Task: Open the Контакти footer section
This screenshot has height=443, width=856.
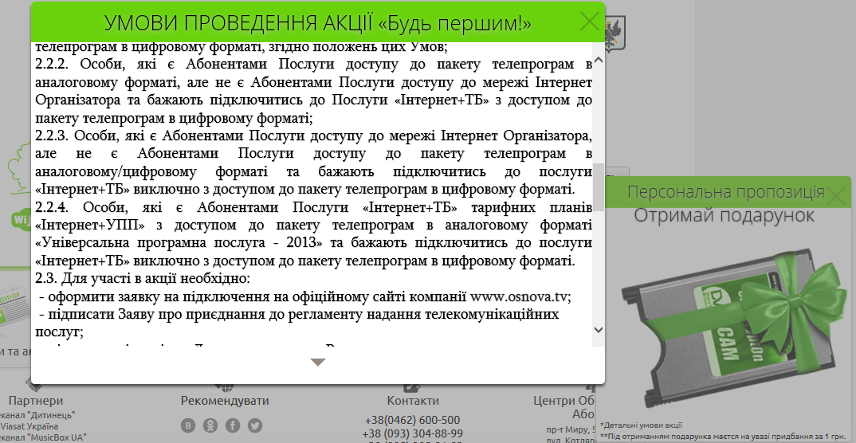Action: (x=412, y=401)
